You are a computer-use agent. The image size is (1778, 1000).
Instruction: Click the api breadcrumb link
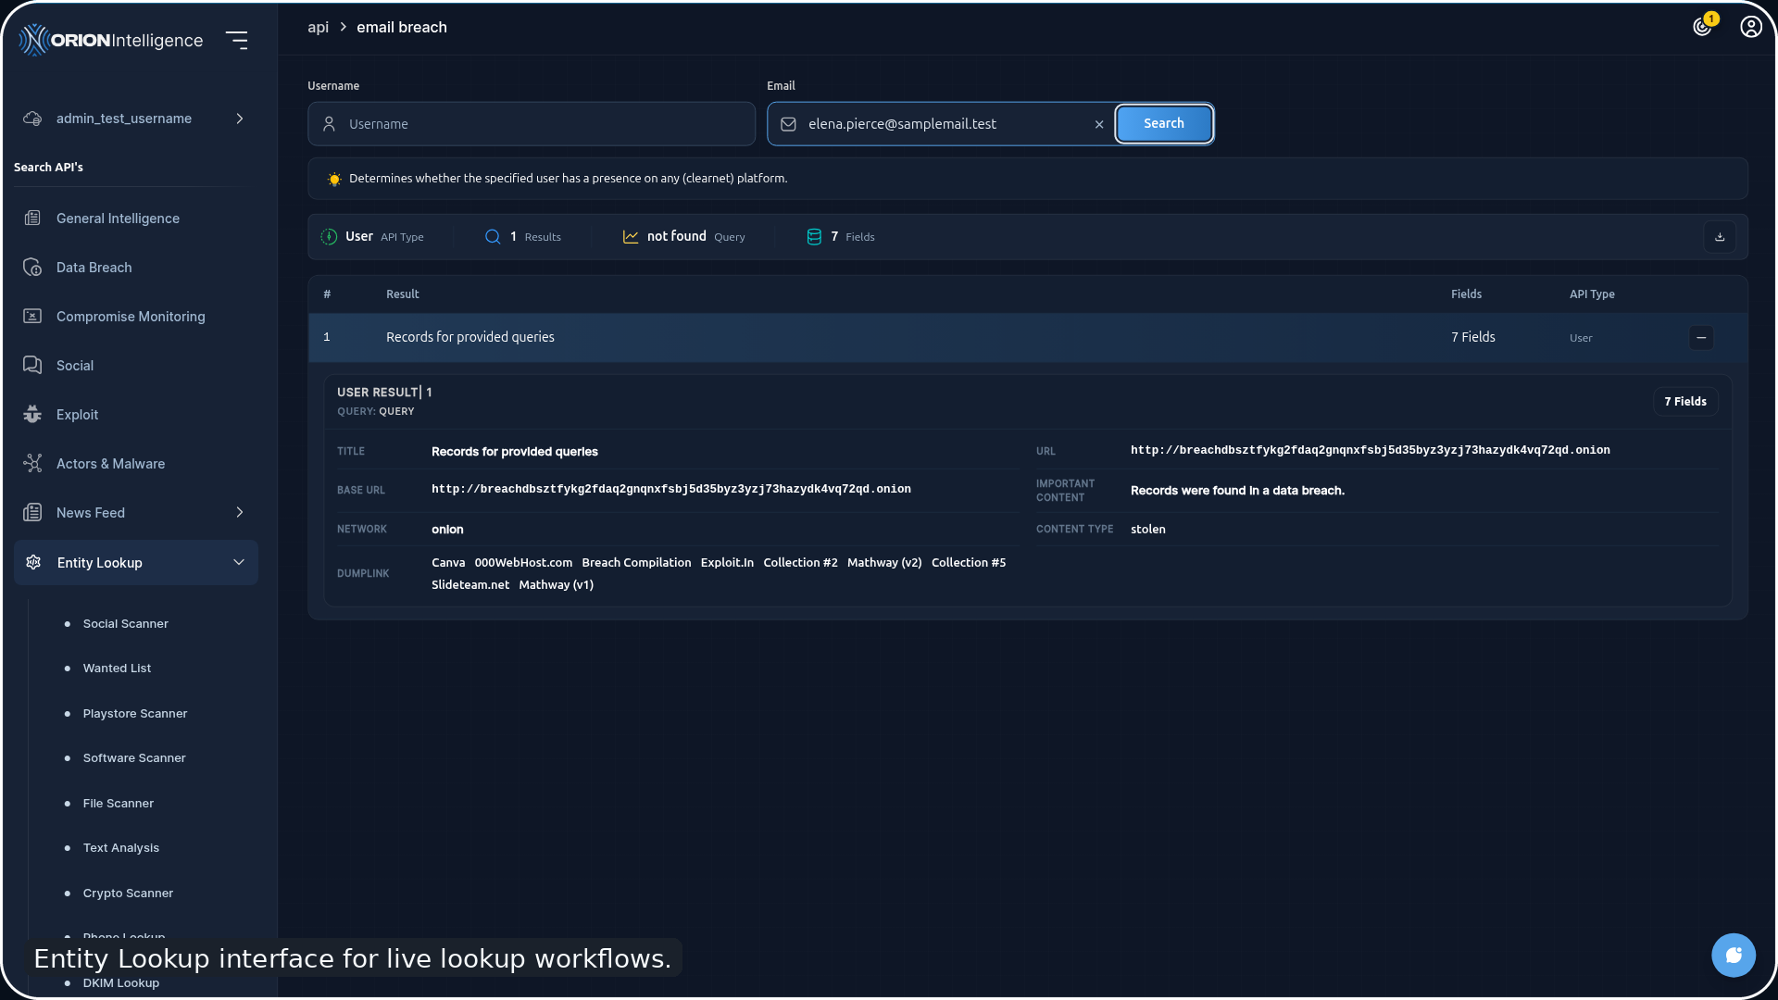[x=318, y=28]
